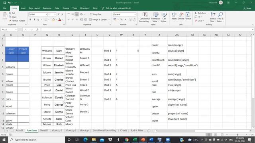Open Number dialog launcher
The height and width of the screenshot is (143, 255).
pyautogui.click(x=136, y=25)
